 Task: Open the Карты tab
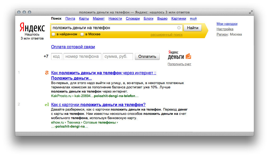click(x=84, y=19)
